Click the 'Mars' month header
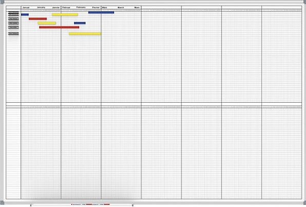Viewport: 306px width, 207px height. pos(137,7)
